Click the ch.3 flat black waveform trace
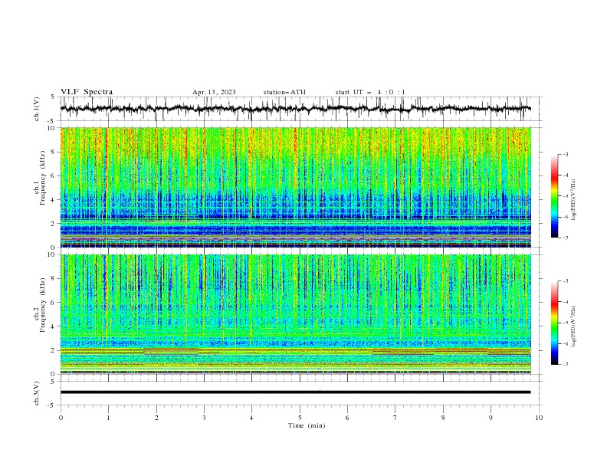Screen dimensions: 607x469 tap(295, 392)
